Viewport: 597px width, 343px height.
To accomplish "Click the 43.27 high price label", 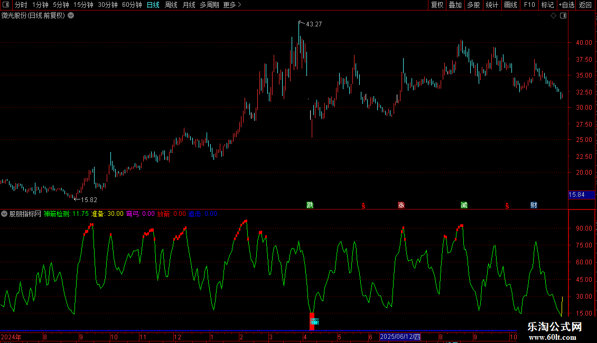I will click(x=314, y=24).
